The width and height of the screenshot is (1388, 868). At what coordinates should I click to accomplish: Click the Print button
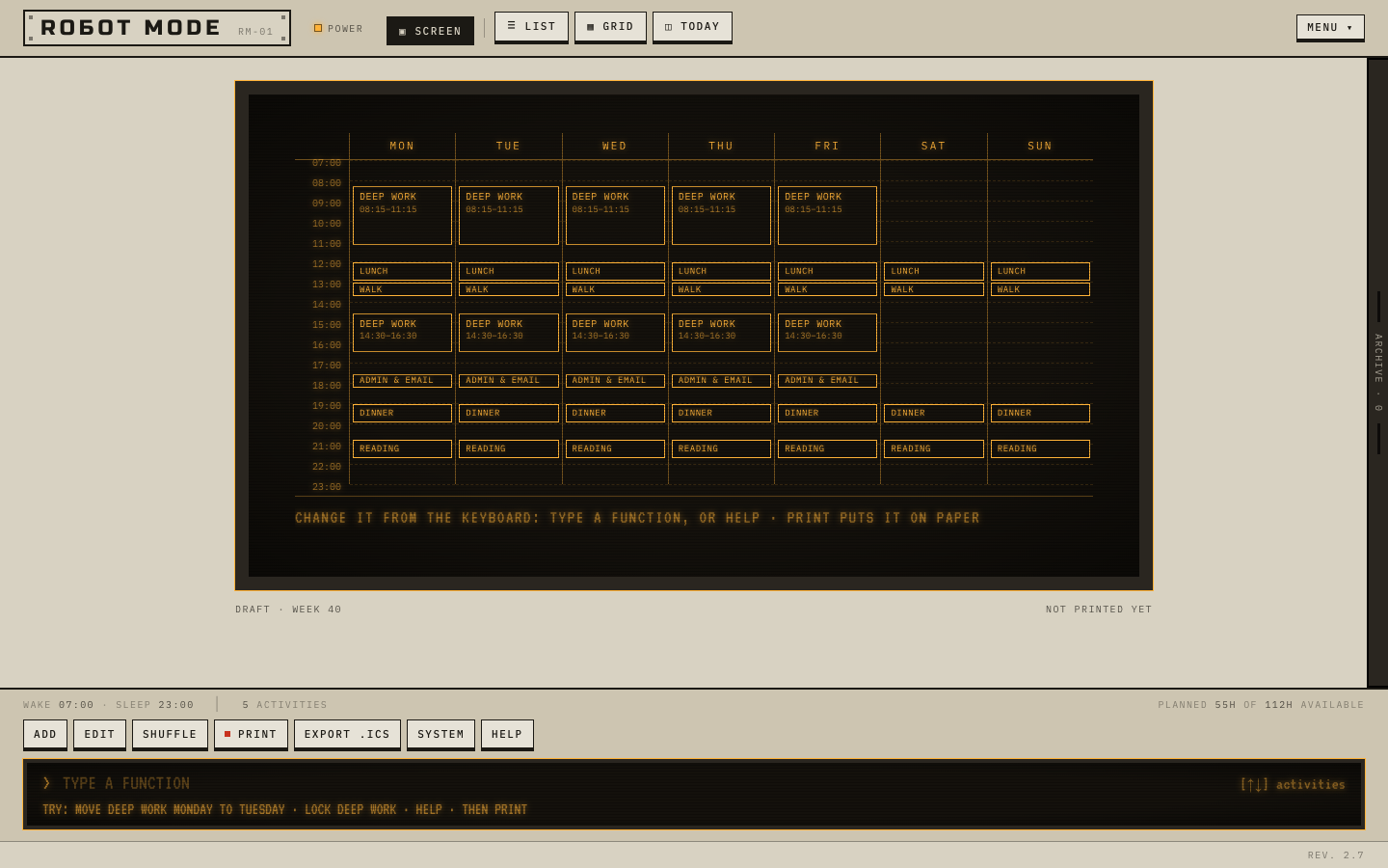point(251,734)
